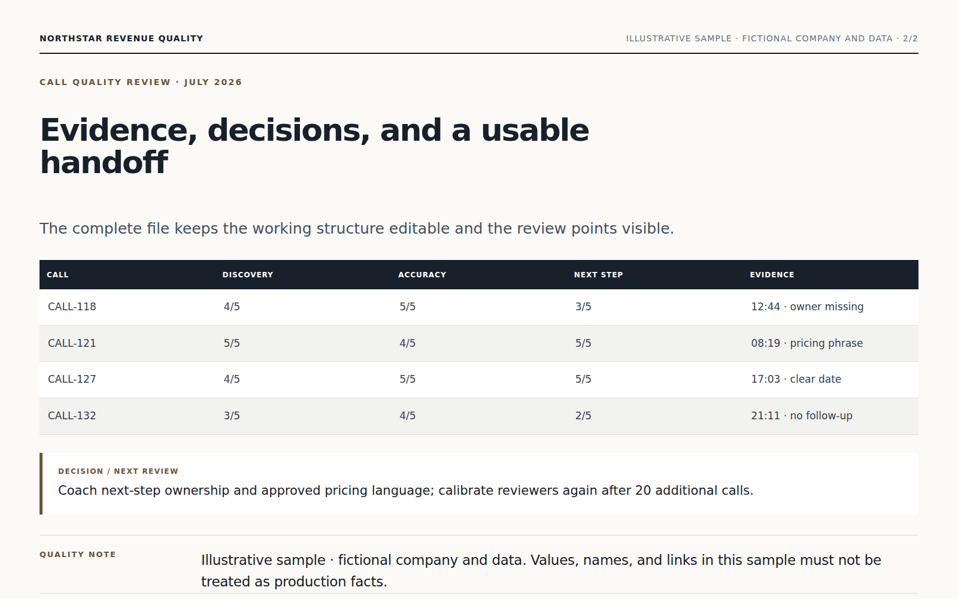958x599 pixels.
Task: Click the Call Quality Review July 2026 label
Action: (141, 82)
